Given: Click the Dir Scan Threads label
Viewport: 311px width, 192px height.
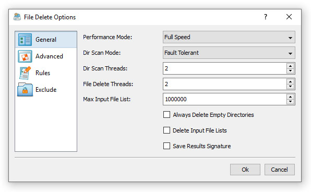Looking at the screenshot, I should [x=105, y=68].
